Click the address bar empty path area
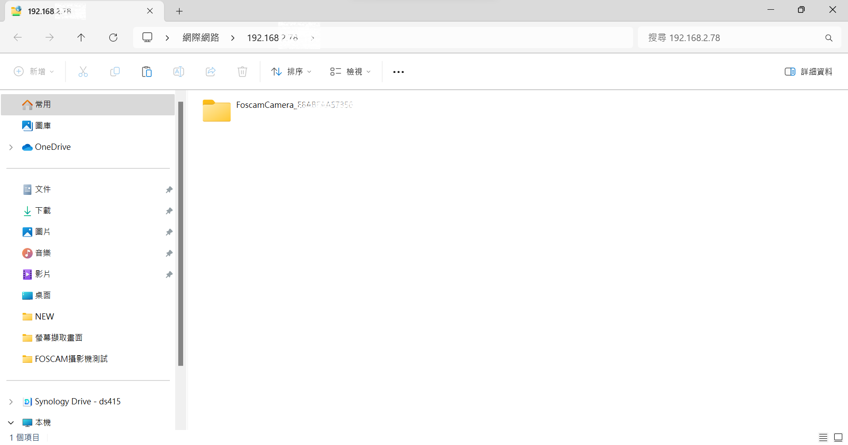 click(476, 38)
